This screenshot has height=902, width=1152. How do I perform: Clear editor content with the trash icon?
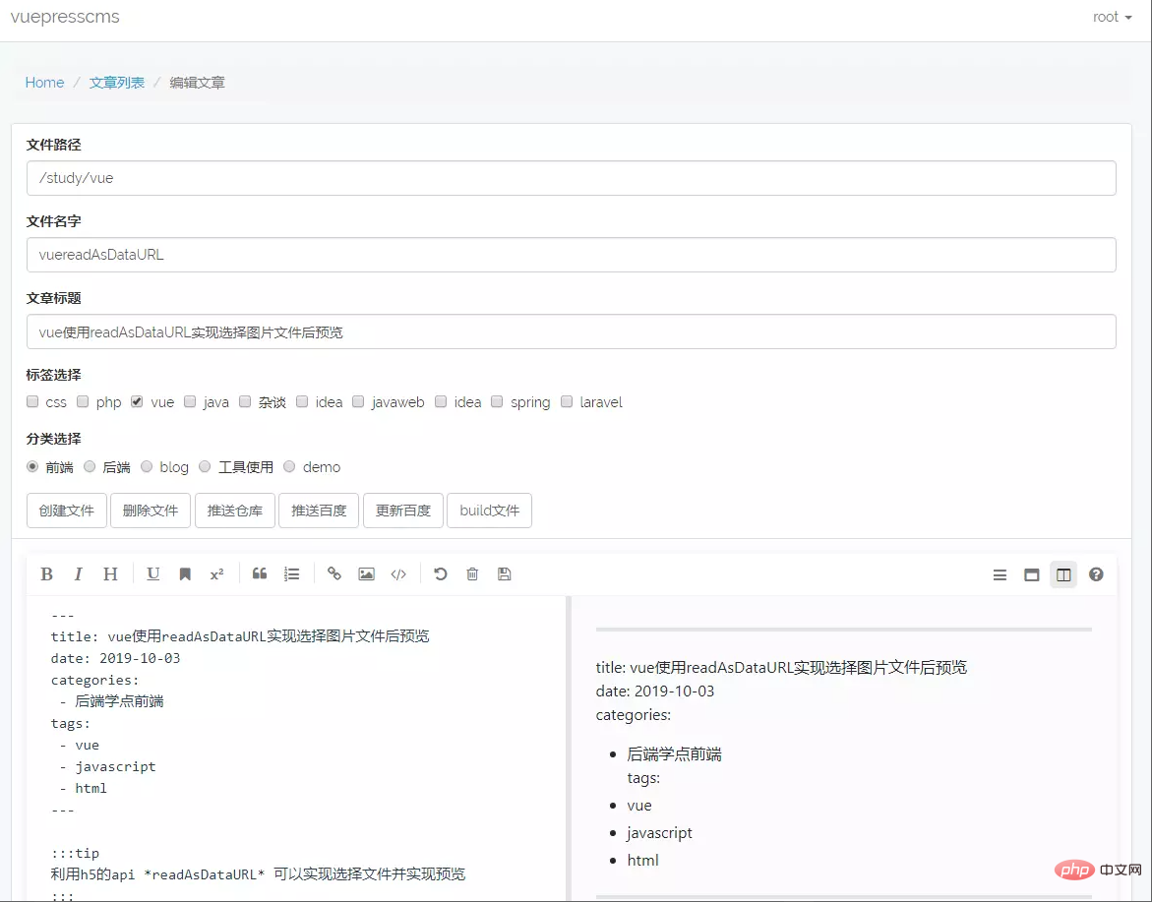click(472, 573)
